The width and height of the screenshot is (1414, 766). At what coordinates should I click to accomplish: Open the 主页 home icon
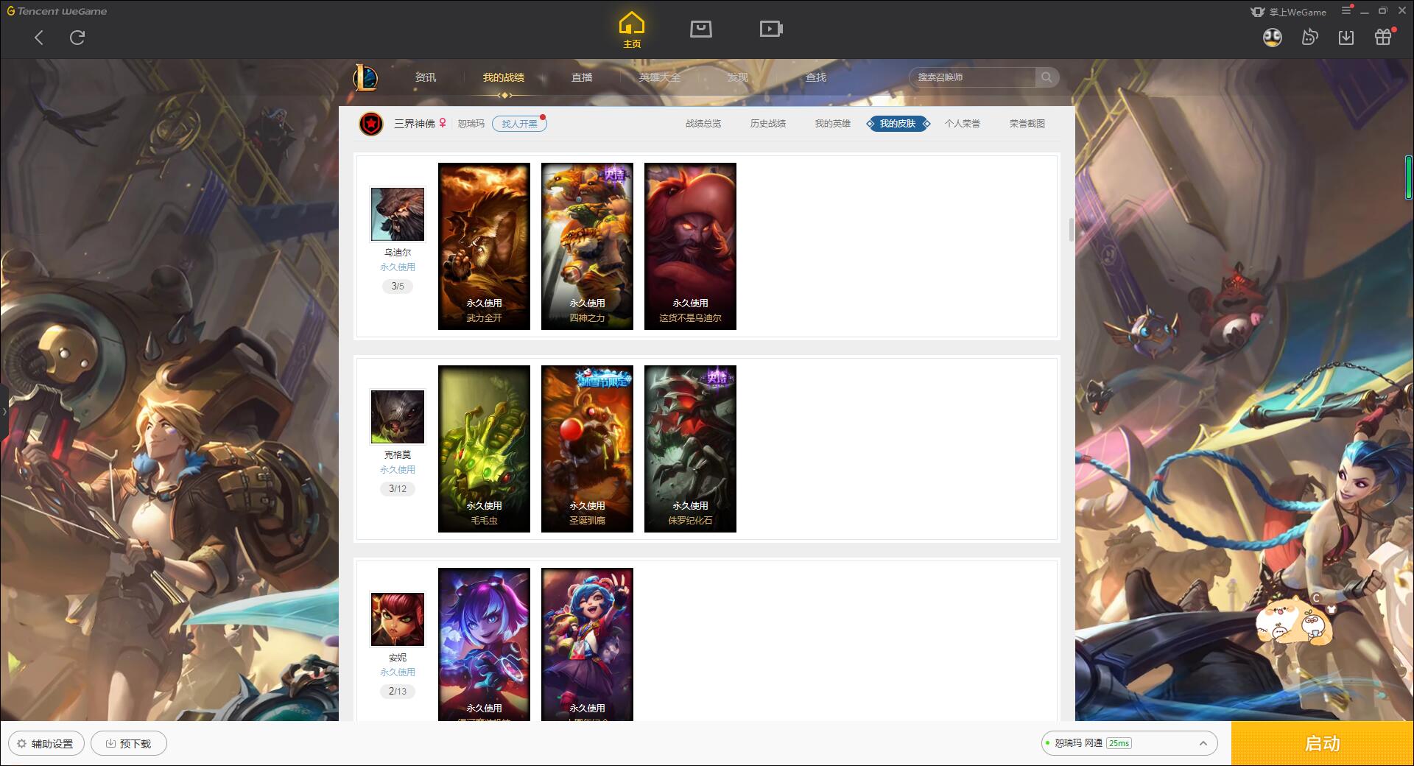click(632, 30)
